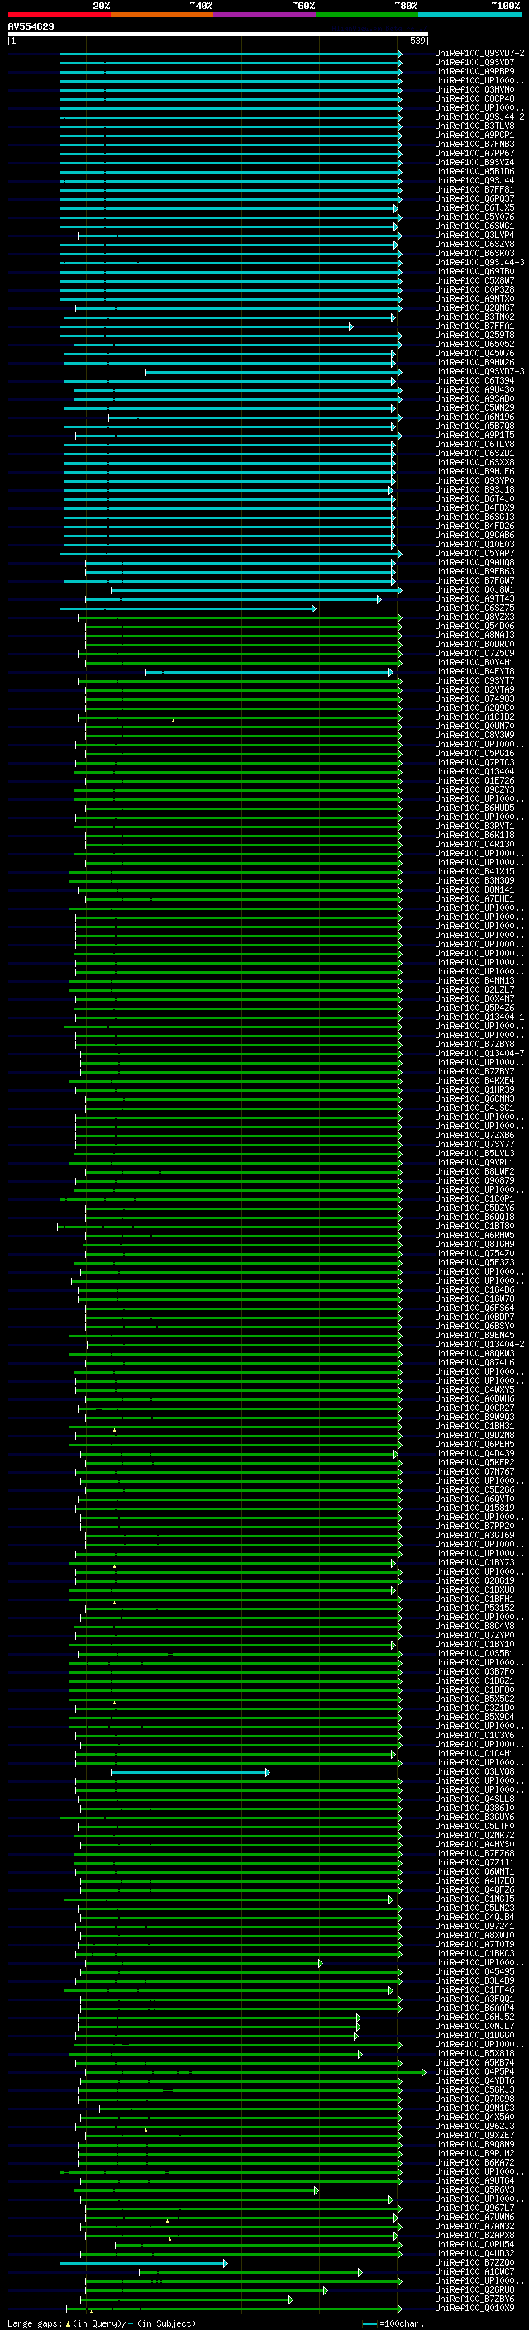This screenshot has width=529, height=2330.
Task: Select hit label UniRef100_A6N196
Action: (474, 417)
